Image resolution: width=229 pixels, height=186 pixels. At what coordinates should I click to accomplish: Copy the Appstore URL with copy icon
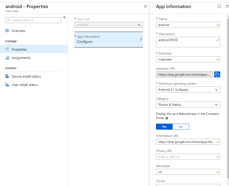click(217, 75)
